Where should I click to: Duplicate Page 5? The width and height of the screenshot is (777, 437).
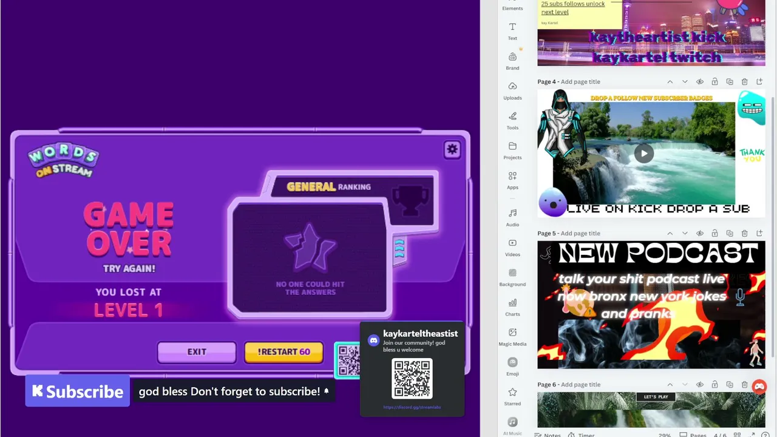730,234
